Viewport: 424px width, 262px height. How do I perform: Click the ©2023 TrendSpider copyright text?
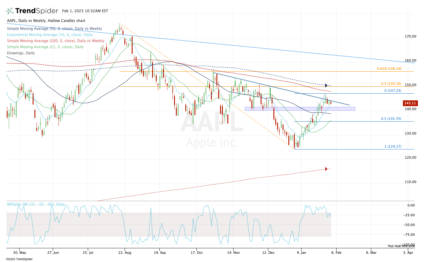19,259
